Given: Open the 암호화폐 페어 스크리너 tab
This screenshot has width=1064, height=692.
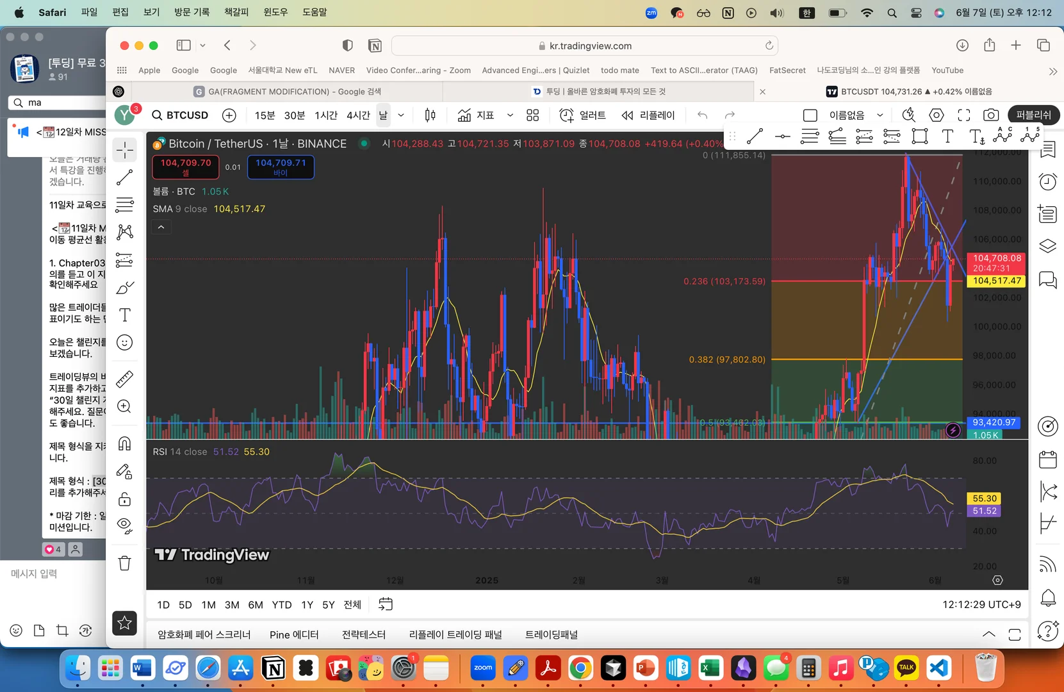Looking at the screenshot, I should coord(204,635).
